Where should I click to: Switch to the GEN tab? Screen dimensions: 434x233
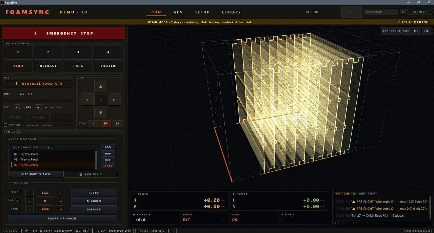178,12
